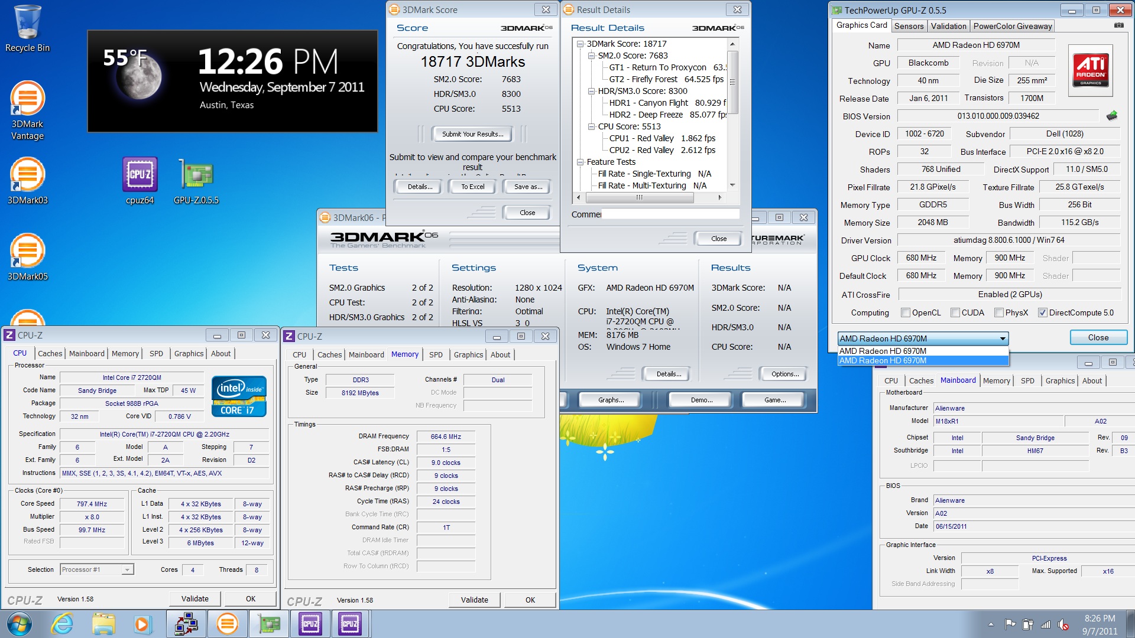Screen dimensions: 1135x638
Task: Click Submit Your Results button
Action: pos(473,134)
